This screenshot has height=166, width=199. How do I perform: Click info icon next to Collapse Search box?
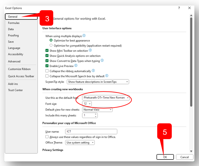pos(107,75)
